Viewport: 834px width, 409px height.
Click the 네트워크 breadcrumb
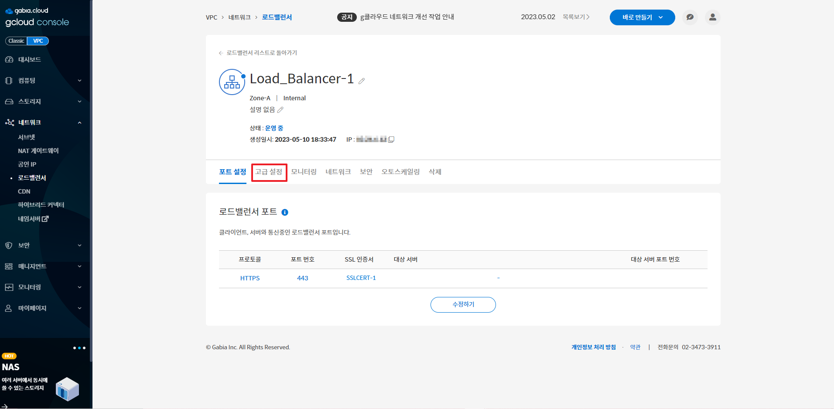pyautogui.click(x=239, y=17)
